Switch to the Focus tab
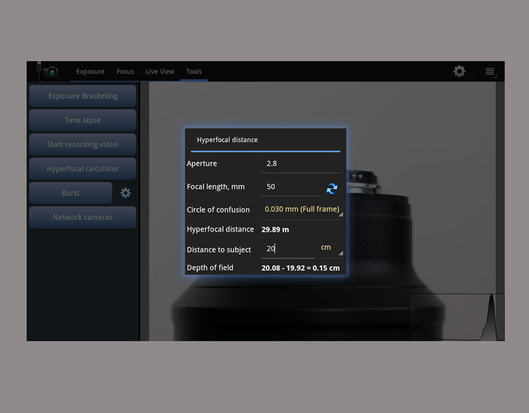The width and height of the screenshot is (529, 413). pos(125,72)
